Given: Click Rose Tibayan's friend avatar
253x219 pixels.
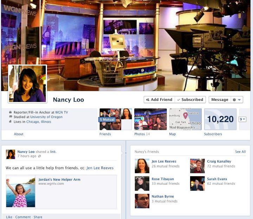Looking at the screenshot, I should [142, 183].
